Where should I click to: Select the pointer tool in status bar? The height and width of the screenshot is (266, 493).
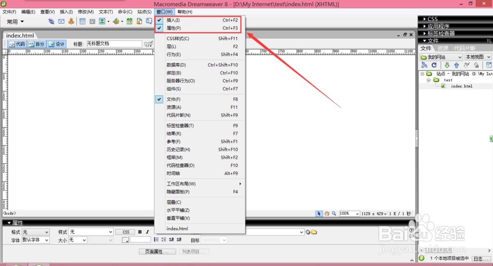319,213
